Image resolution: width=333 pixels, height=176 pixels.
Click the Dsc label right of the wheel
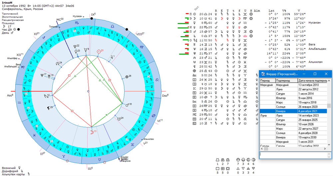[165, 96]
